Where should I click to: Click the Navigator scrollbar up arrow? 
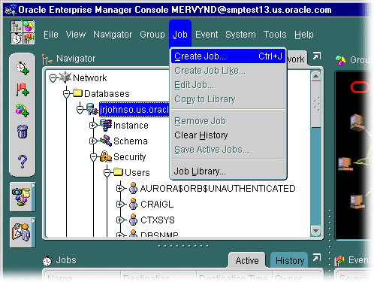coord(316,76)
